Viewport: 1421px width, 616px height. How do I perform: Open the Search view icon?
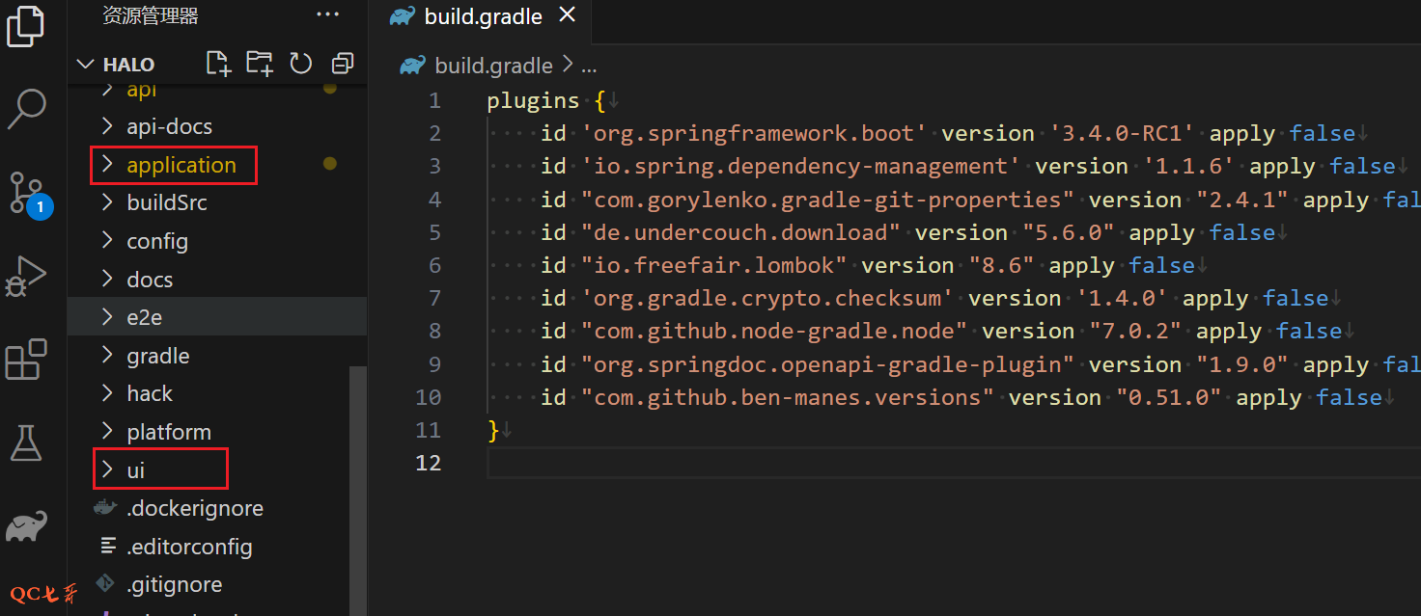[x=26, y=109]
